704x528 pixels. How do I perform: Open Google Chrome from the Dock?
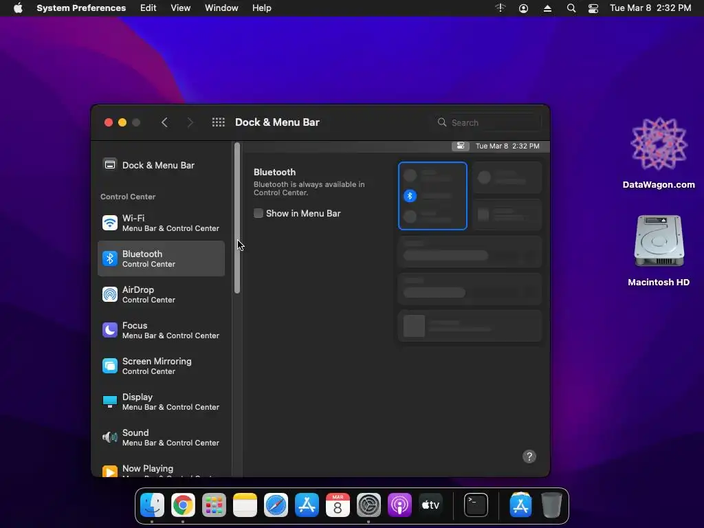[183, 505]
